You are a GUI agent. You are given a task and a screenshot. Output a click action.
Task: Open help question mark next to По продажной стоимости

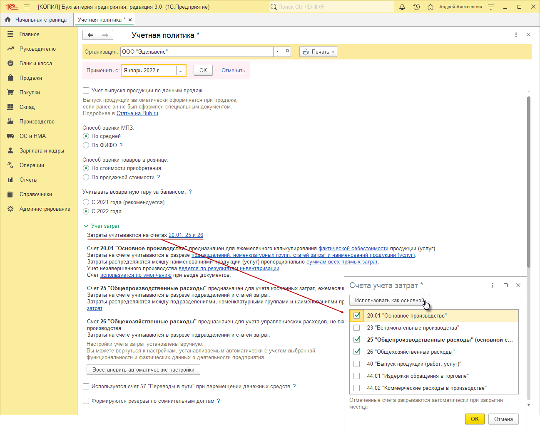159,177
